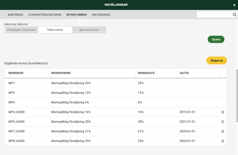Select the MP3 code cell
Screen dimensions: 238x155
click(x=12, y=102)
